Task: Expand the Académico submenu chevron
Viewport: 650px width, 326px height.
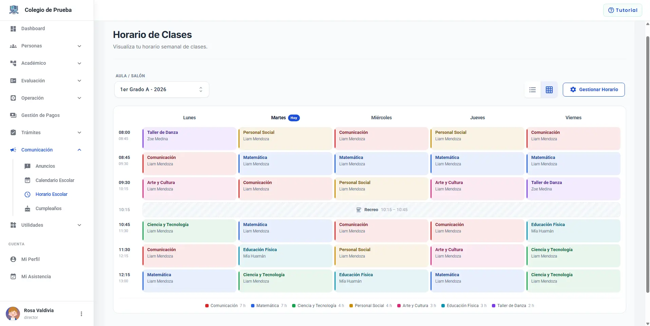Action: point(79,63)
